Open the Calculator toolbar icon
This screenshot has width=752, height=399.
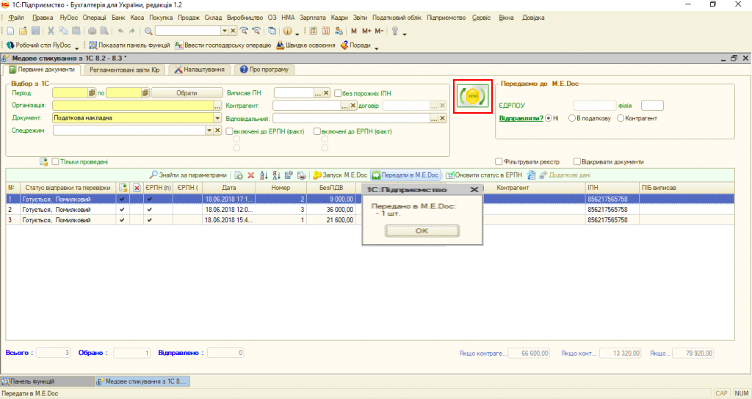pyautogui.click(x=313, y=31)
